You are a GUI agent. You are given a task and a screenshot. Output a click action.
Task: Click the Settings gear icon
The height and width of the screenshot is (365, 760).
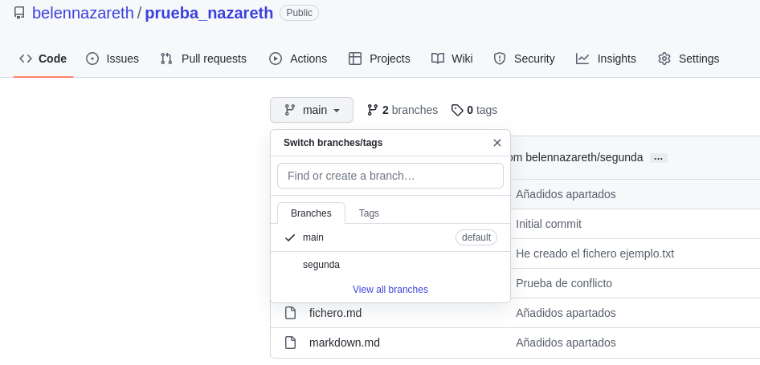coord(664,59)
